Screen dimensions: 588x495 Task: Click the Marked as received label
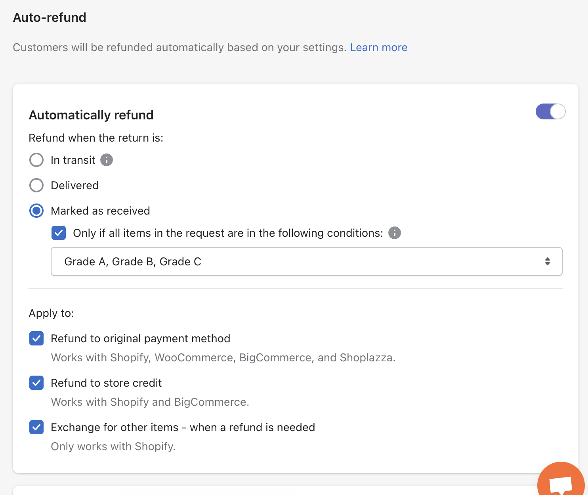pyautogui.click(x=100, y=211)
